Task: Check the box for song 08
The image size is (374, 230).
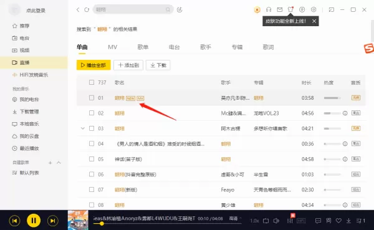Action: (x=92, y=205)
